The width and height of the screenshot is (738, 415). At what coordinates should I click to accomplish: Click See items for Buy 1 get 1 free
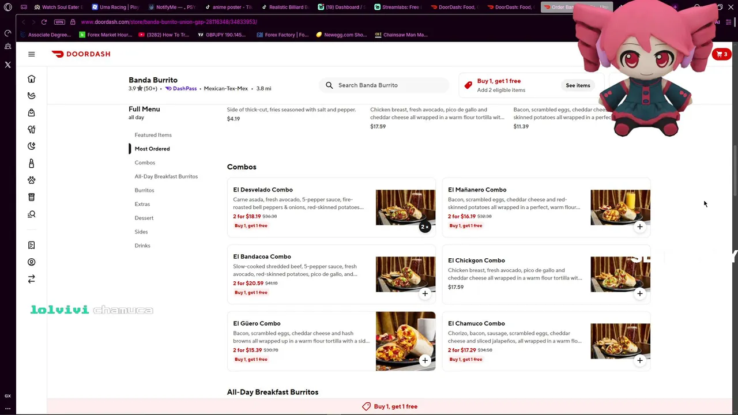pos(578,85)
